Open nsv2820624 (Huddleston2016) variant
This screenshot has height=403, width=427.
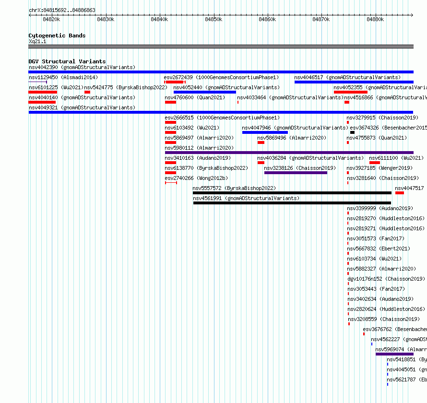tap(386, 309)
